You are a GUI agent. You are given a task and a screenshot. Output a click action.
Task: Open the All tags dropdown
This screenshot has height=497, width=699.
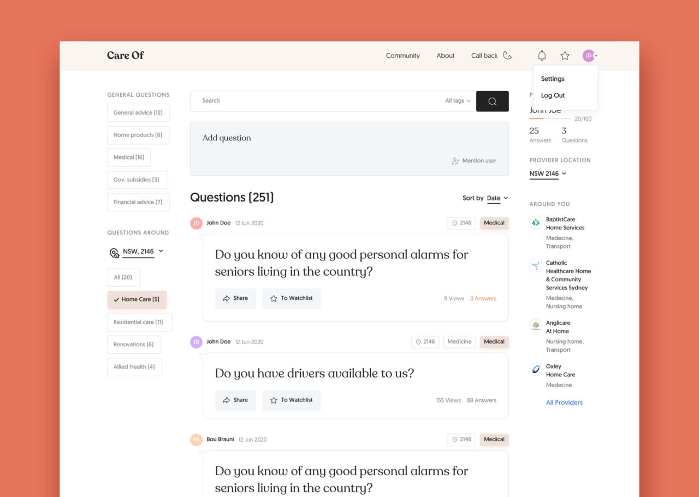tap(458, 101)
